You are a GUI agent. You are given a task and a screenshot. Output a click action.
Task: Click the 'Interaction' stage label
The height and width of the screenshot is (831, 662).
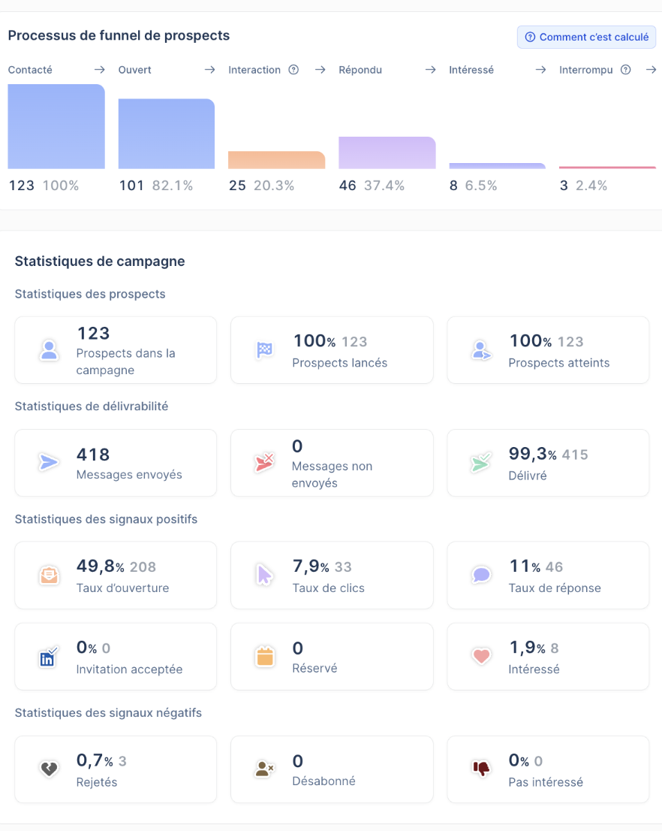(x=254, y=70)
